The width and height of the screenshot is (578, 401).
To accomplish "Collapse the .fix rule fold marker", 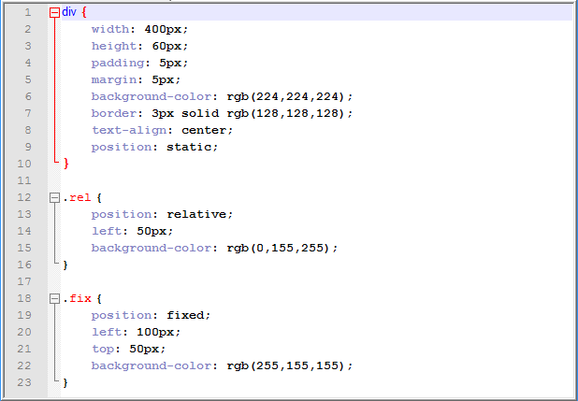I will (54, 298).
